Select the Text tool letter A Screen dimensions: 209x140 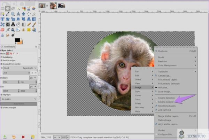tap(13, 24)
